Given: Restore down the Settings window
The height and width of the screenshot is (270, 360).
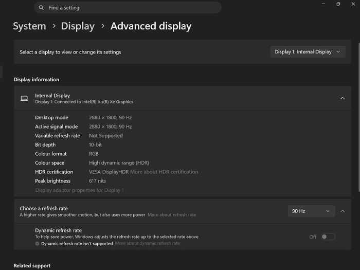Looking at the screenshot, I should (338, 4).
